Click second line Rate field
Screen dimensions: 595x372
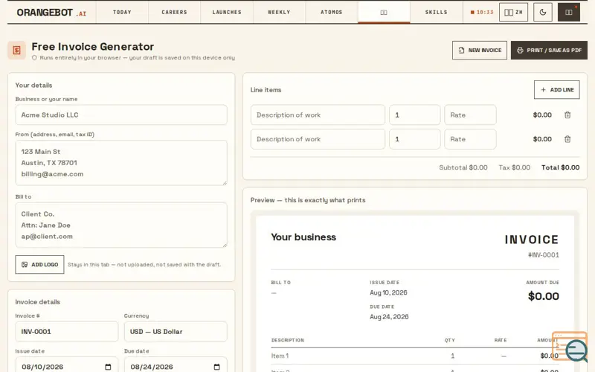click(x=470, y=139)
